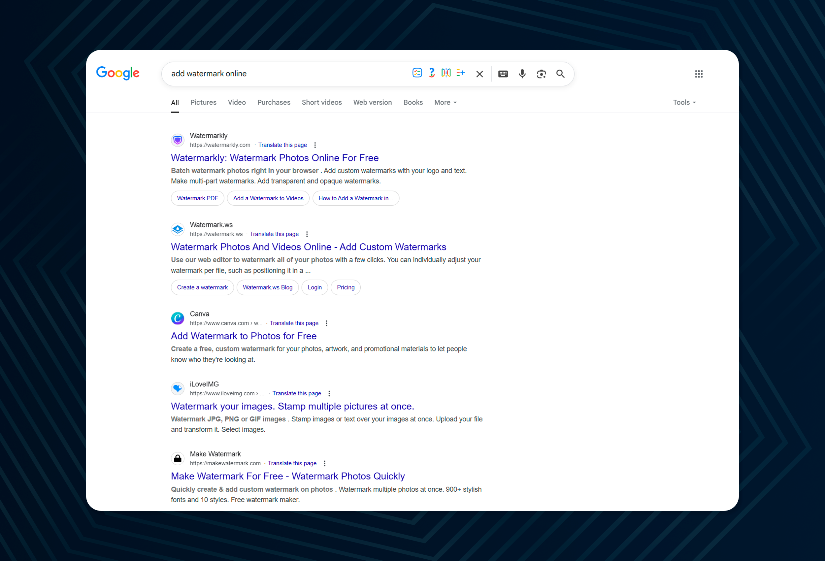
Task: Click the https://makewatermark.com URL text
Action: point(225,463)
